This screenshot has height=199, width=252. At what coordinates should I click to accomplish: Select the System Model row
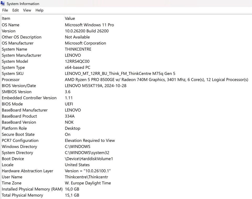click(x=15, y=61)
